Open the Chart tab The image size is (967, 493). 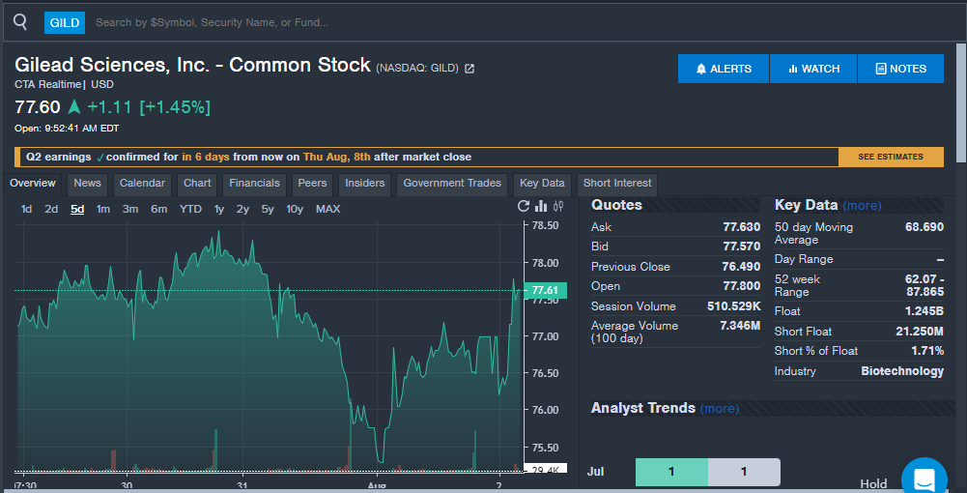point(197,184)
